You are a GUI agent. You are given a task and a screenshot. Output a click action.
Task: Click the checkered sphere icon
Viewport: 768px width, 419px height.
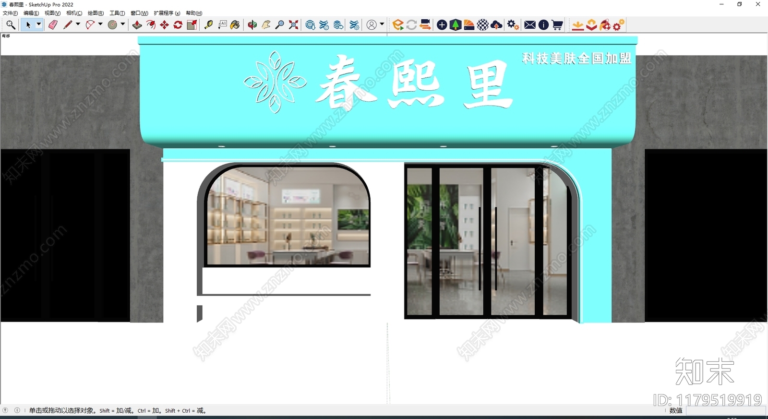coord(483,25)
